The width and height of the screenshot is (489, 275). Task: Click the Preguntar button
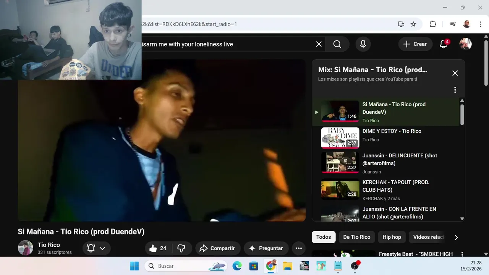click(x=266, y=248)
